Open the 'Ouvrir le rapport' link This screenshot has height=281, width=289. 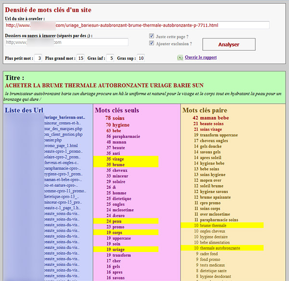click(x=201, y=57)
